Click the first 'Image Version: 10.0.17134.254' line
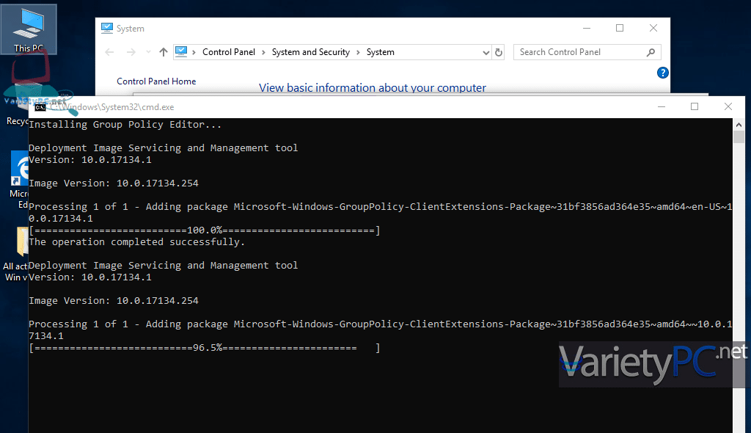This screenshot has width=751, height=433. click(114, 183)
